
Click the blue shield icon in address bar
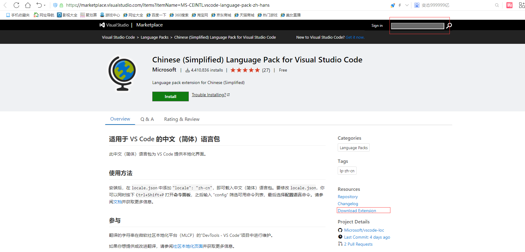pyautogui.click(x=55, y=5)
